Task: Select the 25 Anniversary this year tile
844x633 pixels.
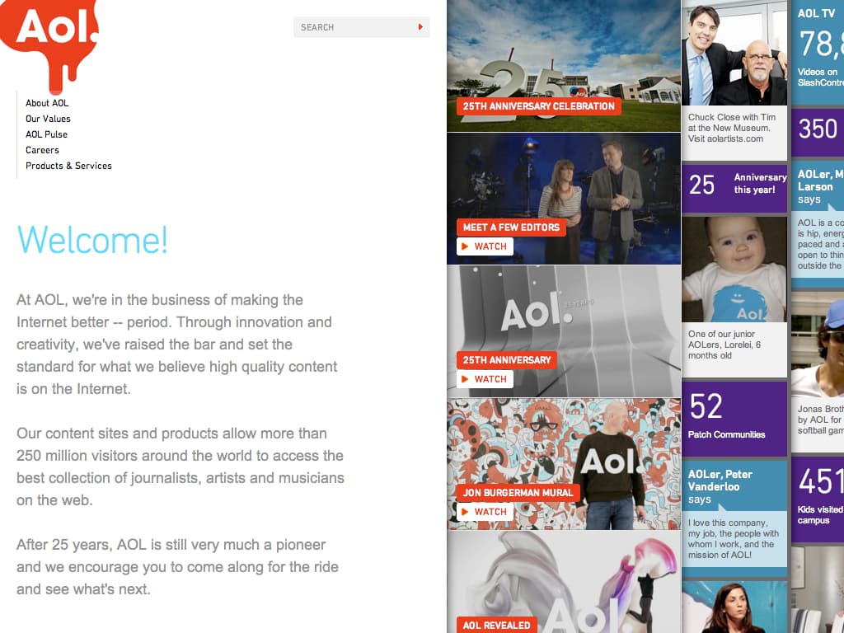Action: coord(734,188)
